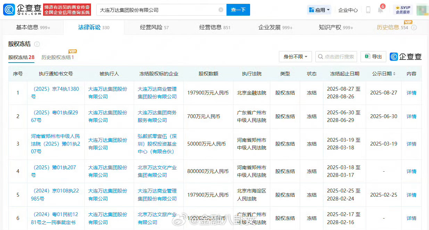Click the Qcc.com logo icon
Screen dimensions: 429x230
9,10
